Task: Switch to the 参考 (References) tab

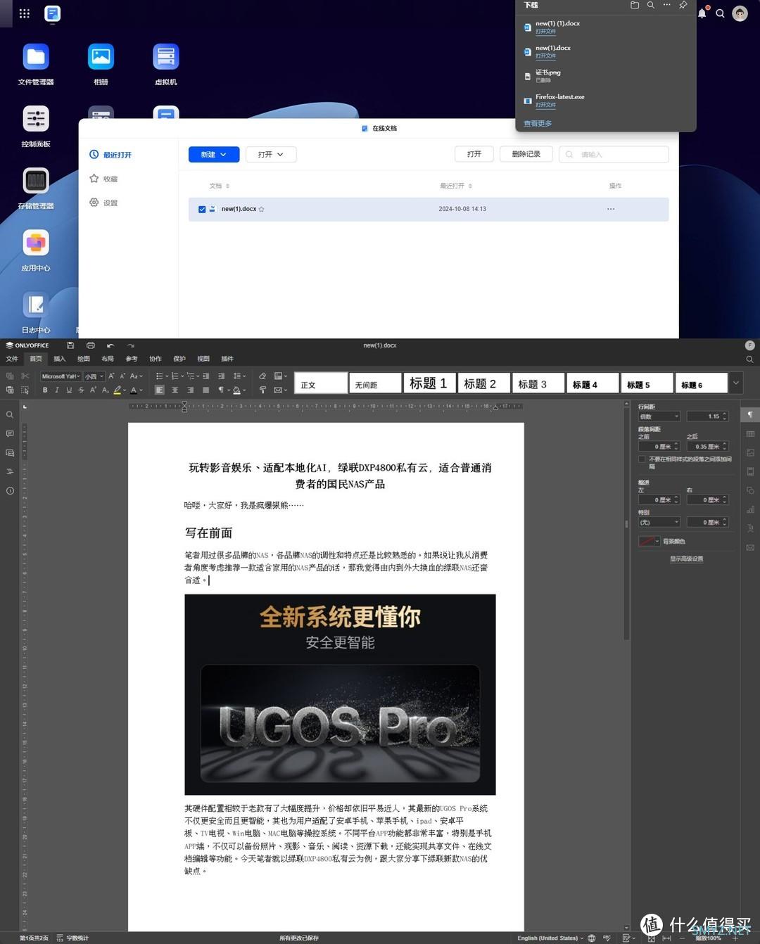Action: point(132,359)
